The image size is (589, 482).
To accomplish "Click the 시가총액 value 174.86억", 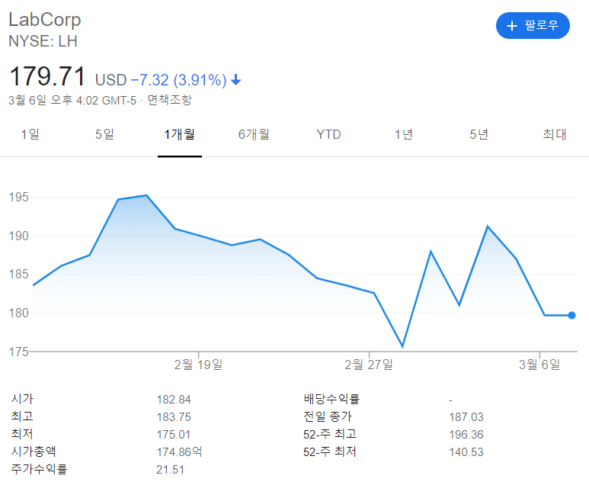I will (179, 451).
